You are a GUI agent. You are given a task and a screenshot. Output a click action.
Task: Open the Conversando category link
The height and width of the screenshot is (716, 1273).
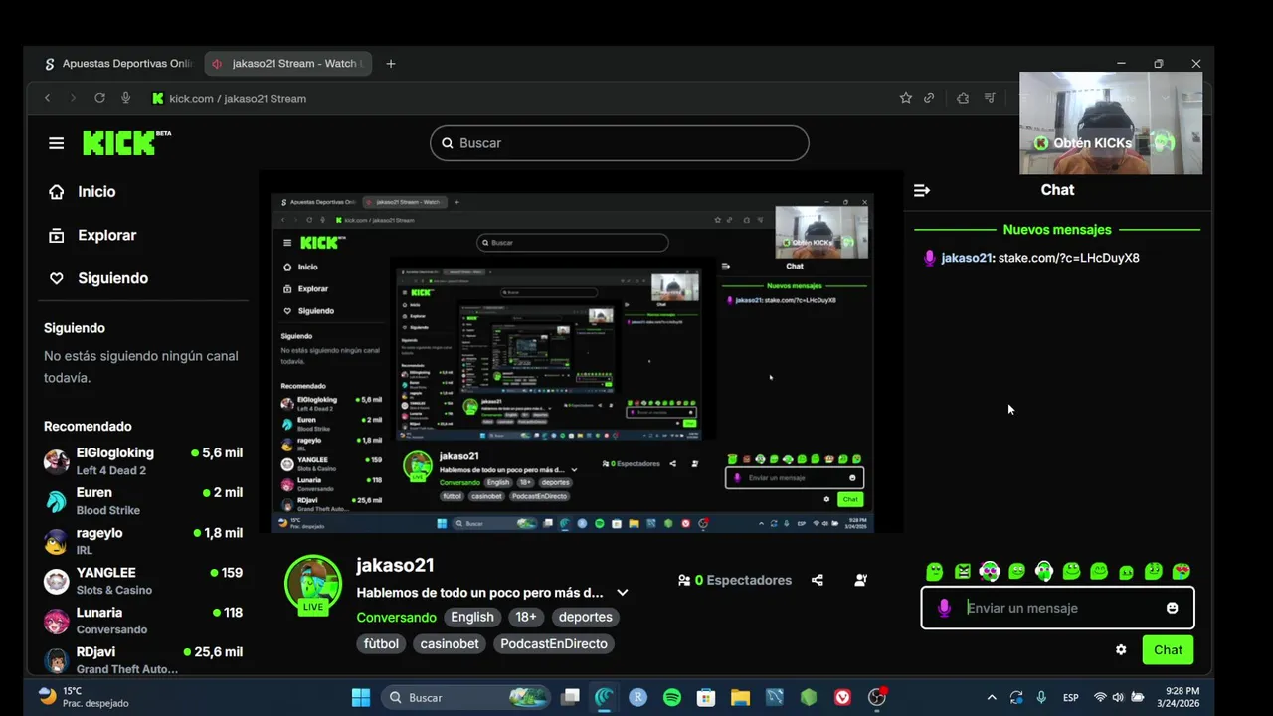click(396, 618)
